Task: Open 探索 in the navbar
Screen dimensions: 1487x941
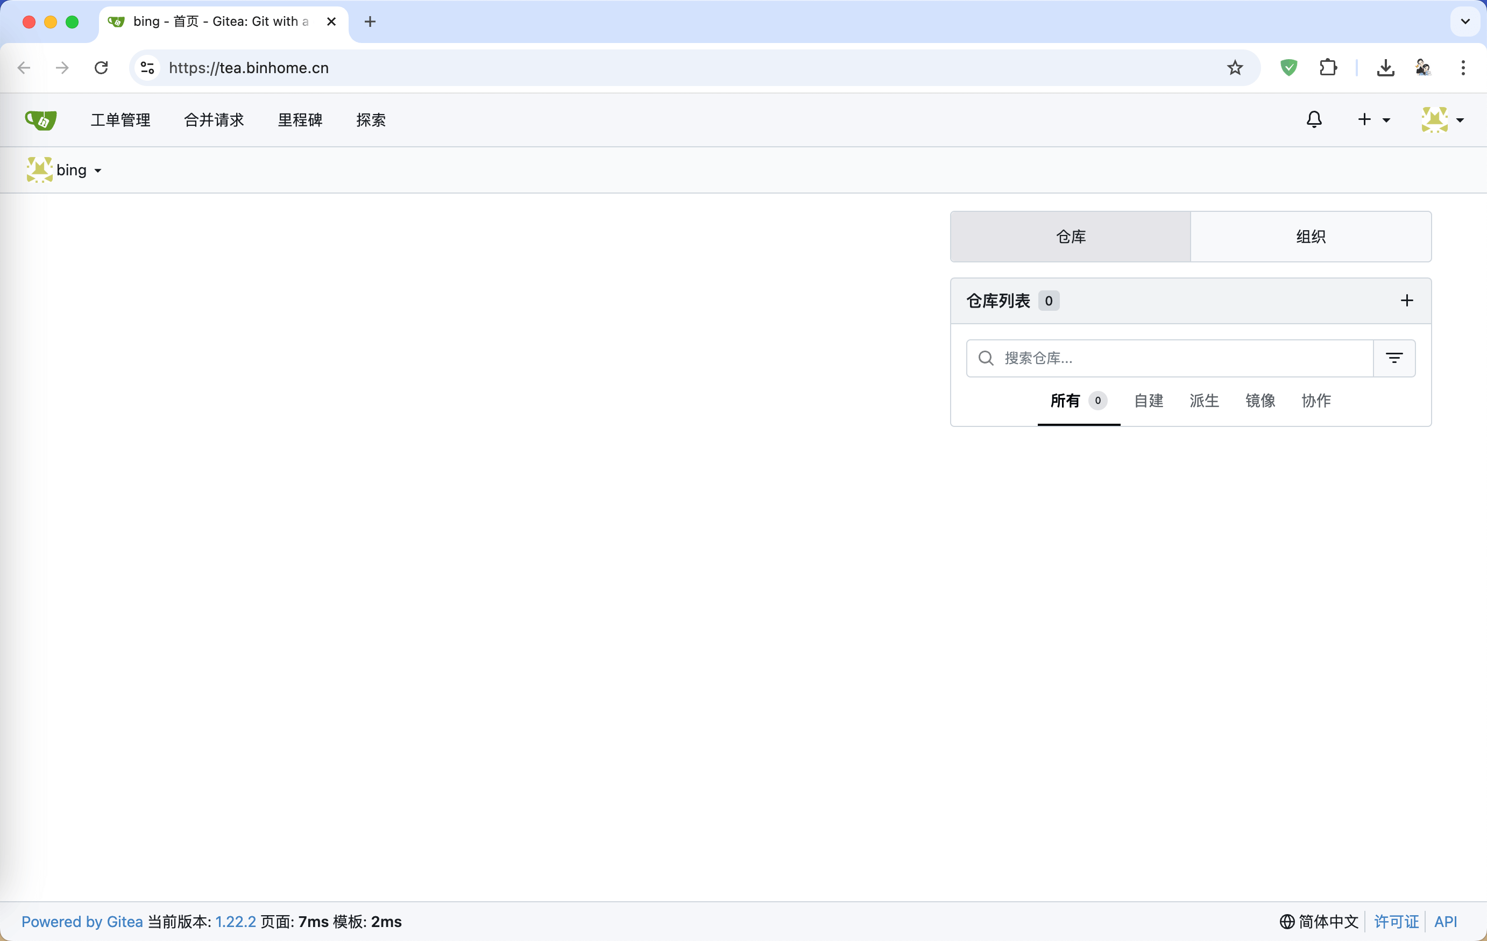Action: click(371, 120)
